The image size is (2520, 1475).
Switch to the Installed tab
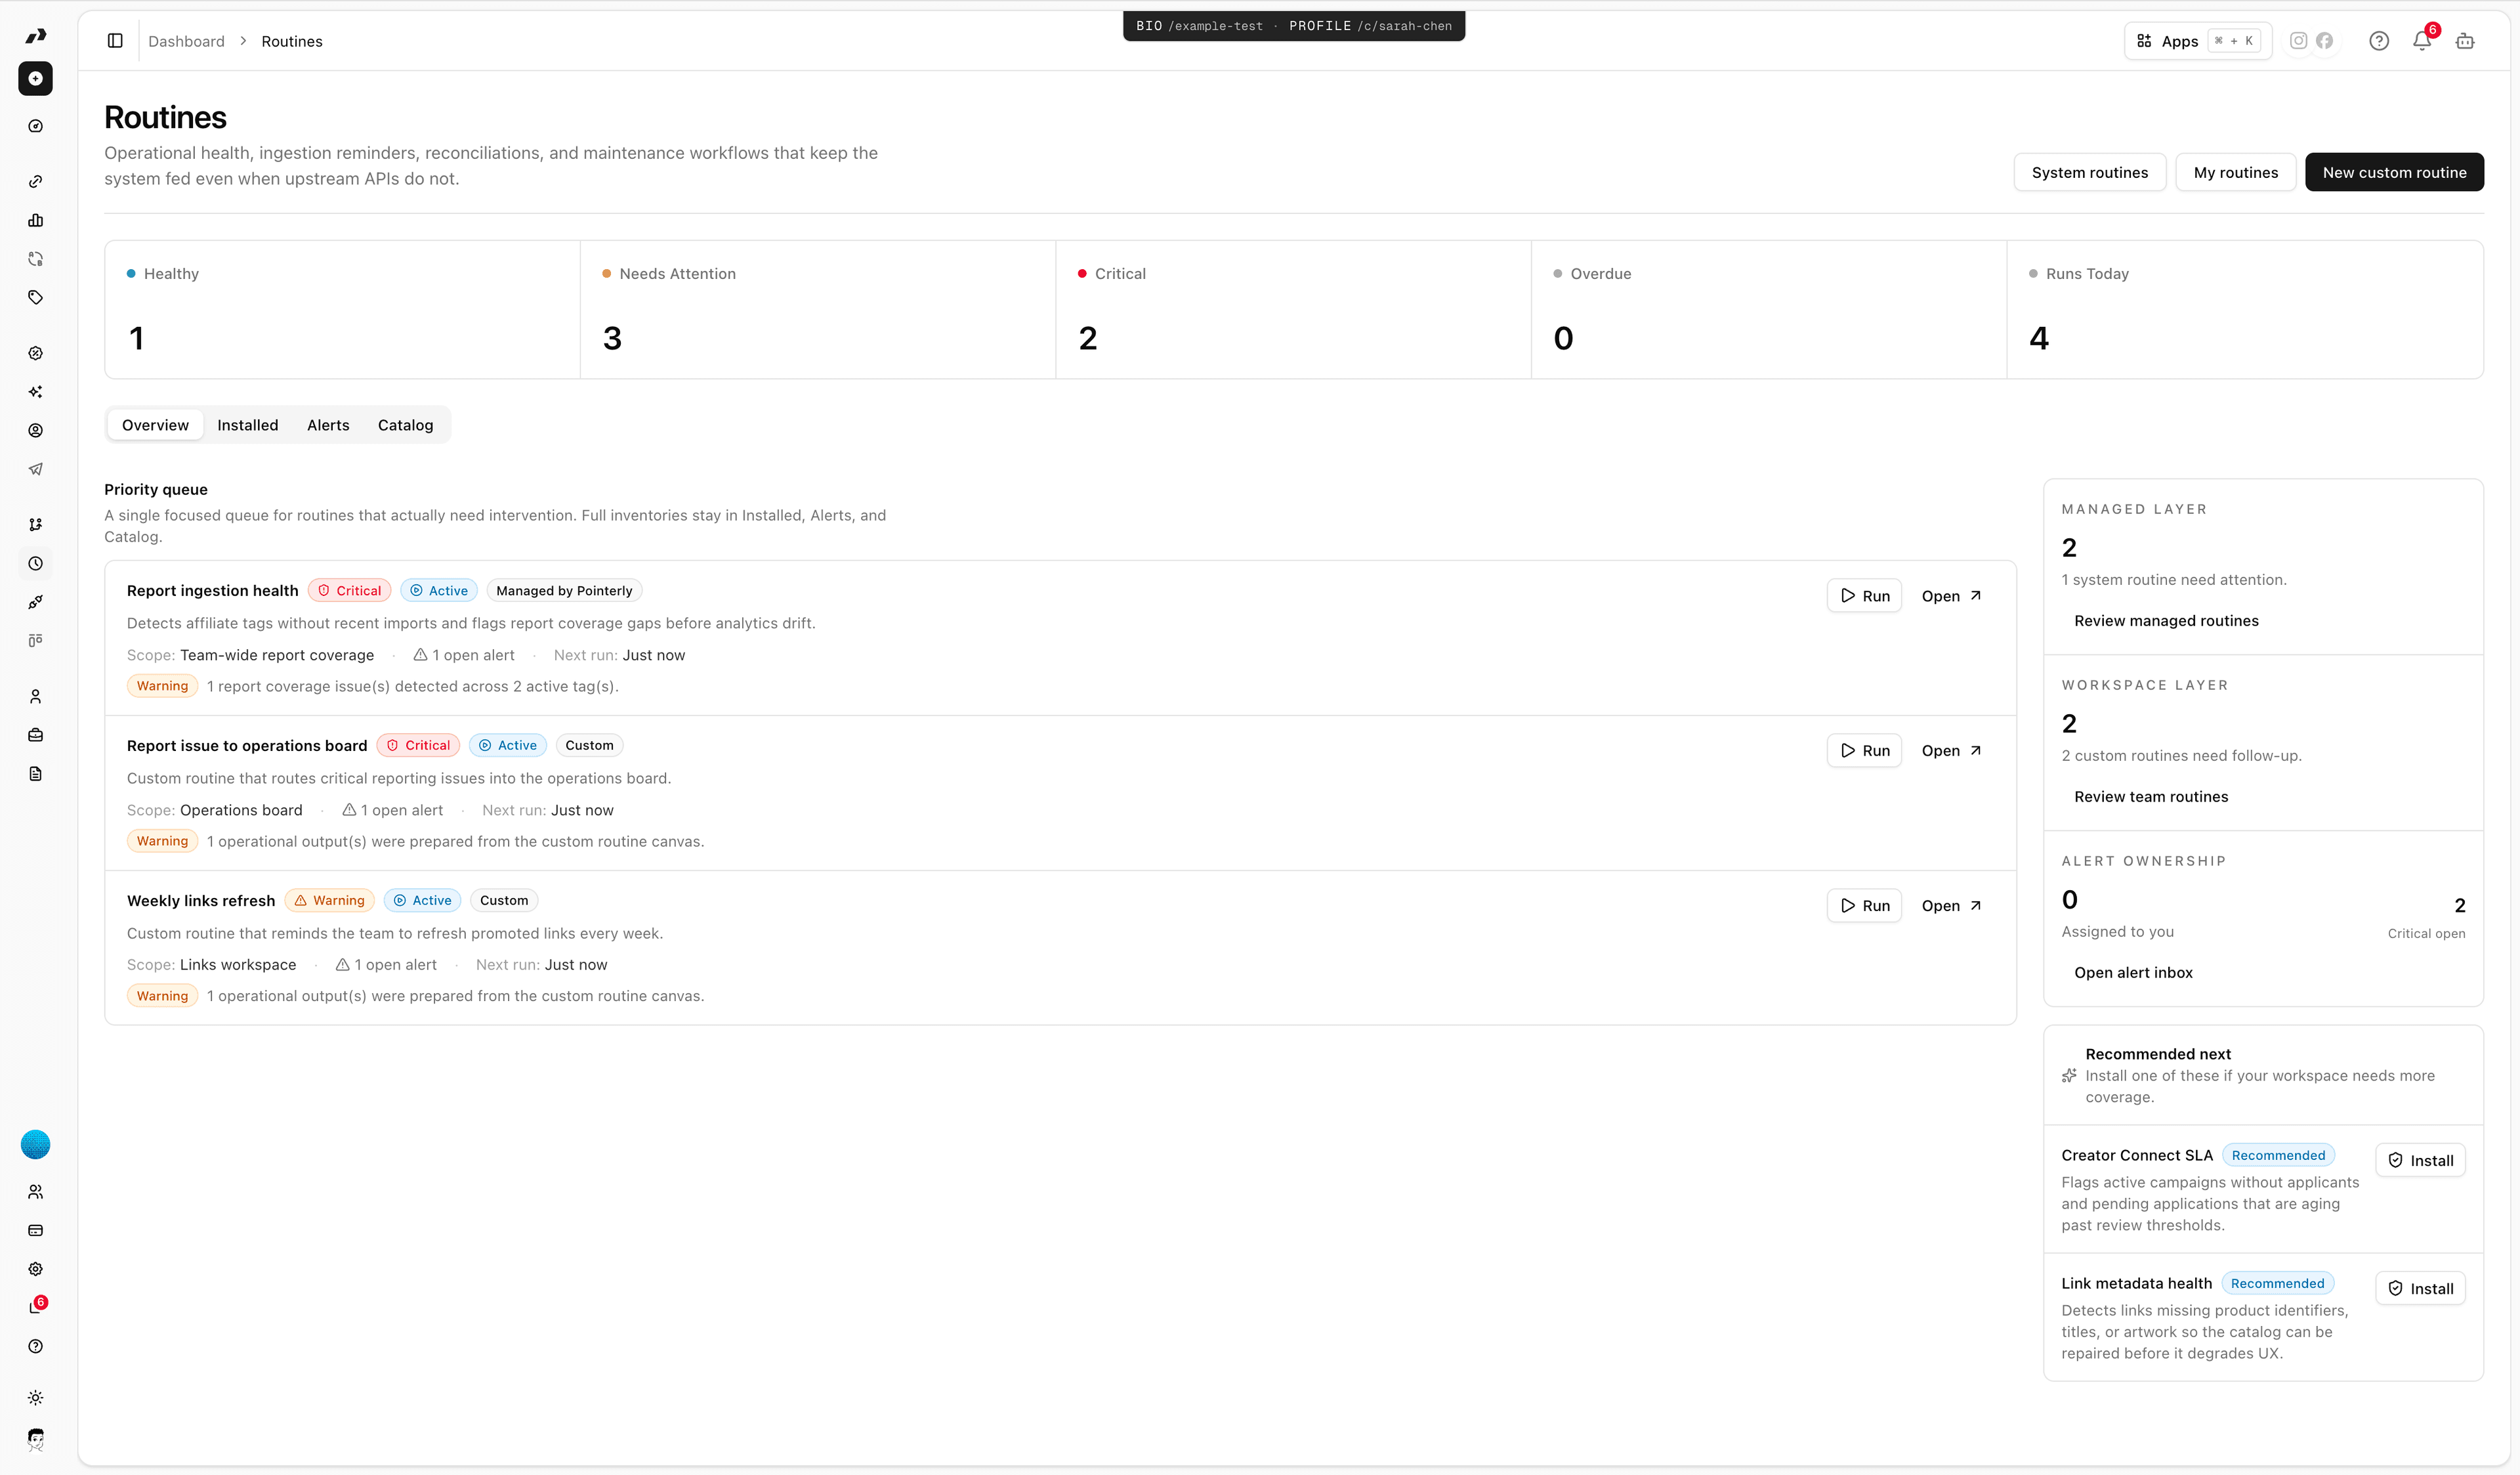coord(248,425)
